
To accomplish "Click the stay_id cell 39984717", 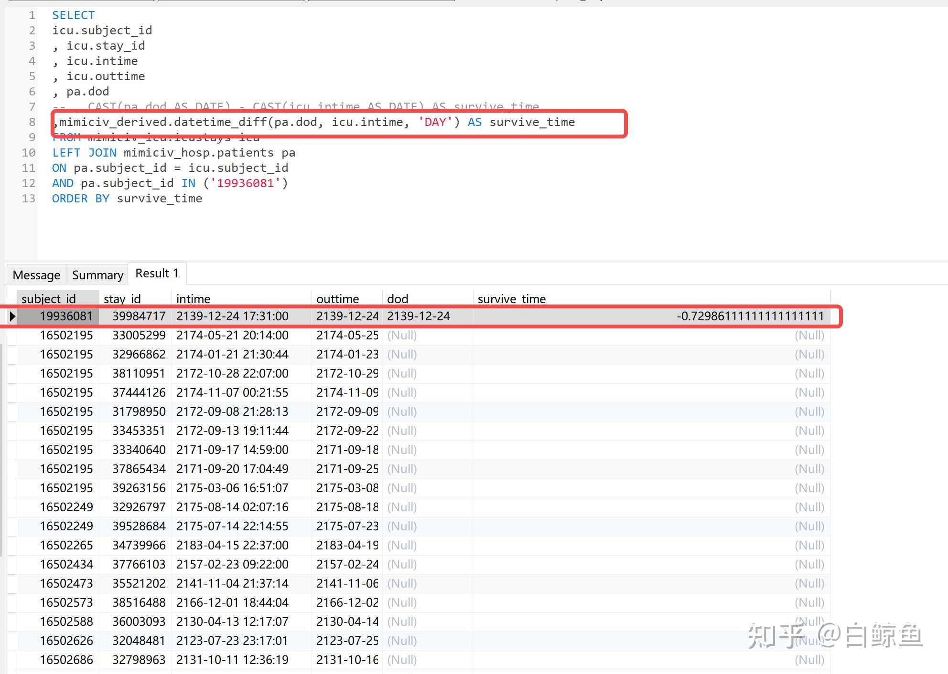I will point(139,316).
